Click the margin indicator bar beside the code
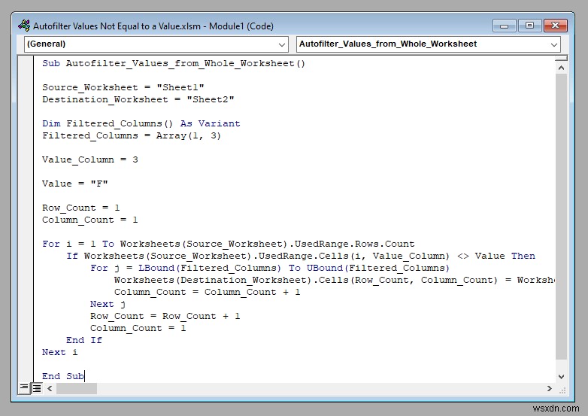 26,219
